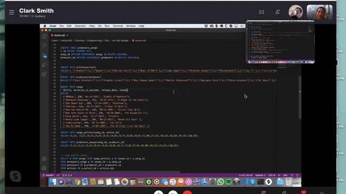Open the Apple menu
This screenshot has height=194, width=346.
pyautogui.click(x=45, y=26)
